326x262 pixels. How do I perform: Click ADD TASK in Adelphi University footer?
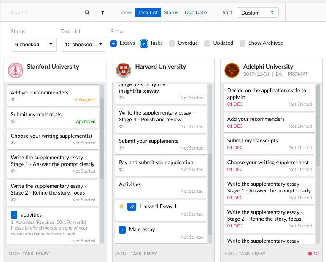(x=244, y=254)
